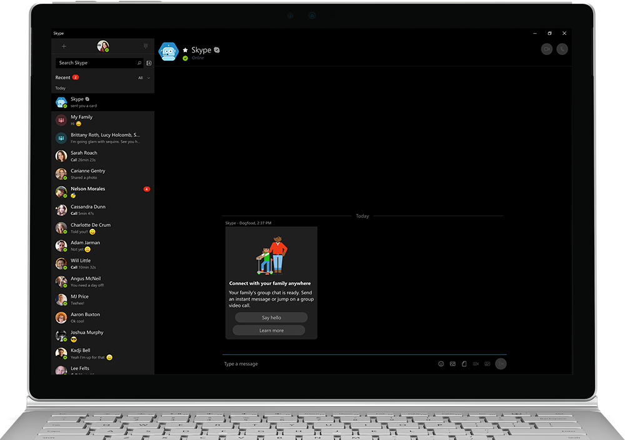Click the send contacts icon in message bar
625x440 pixels.
coord(487,364)
